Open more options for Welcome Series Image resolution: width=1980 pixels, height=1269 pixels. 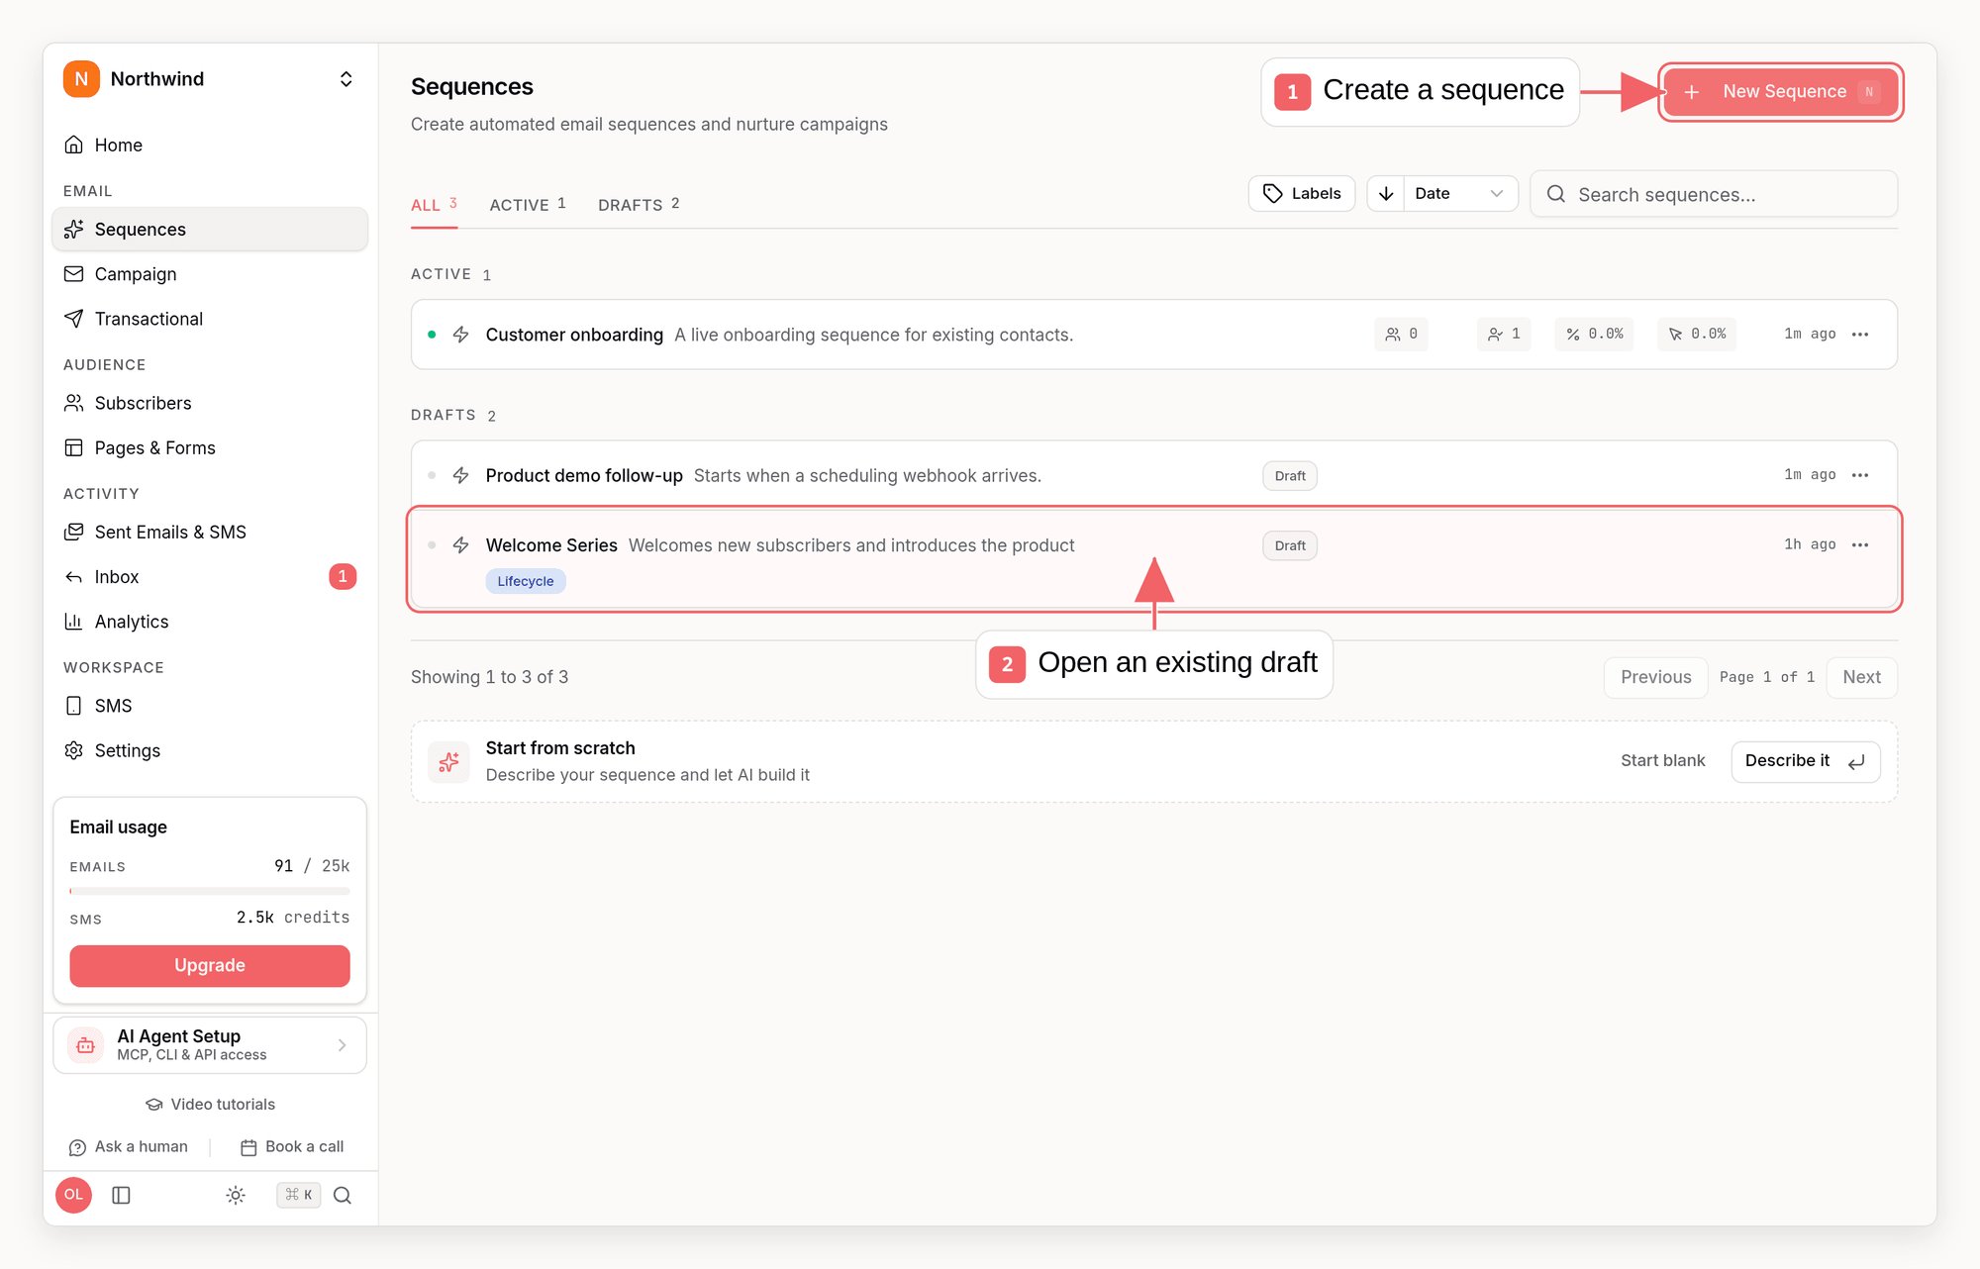[1860, 545]
